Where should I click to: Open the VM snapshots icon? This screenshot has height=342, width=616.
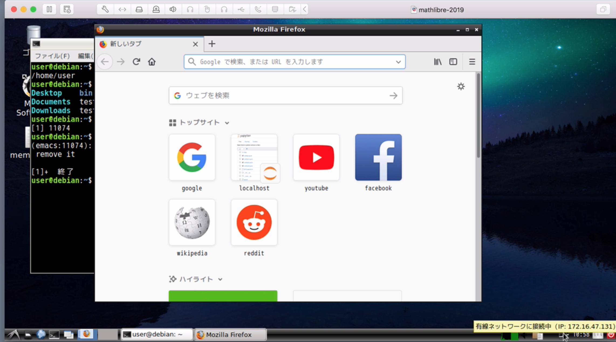tap(67, 9)
